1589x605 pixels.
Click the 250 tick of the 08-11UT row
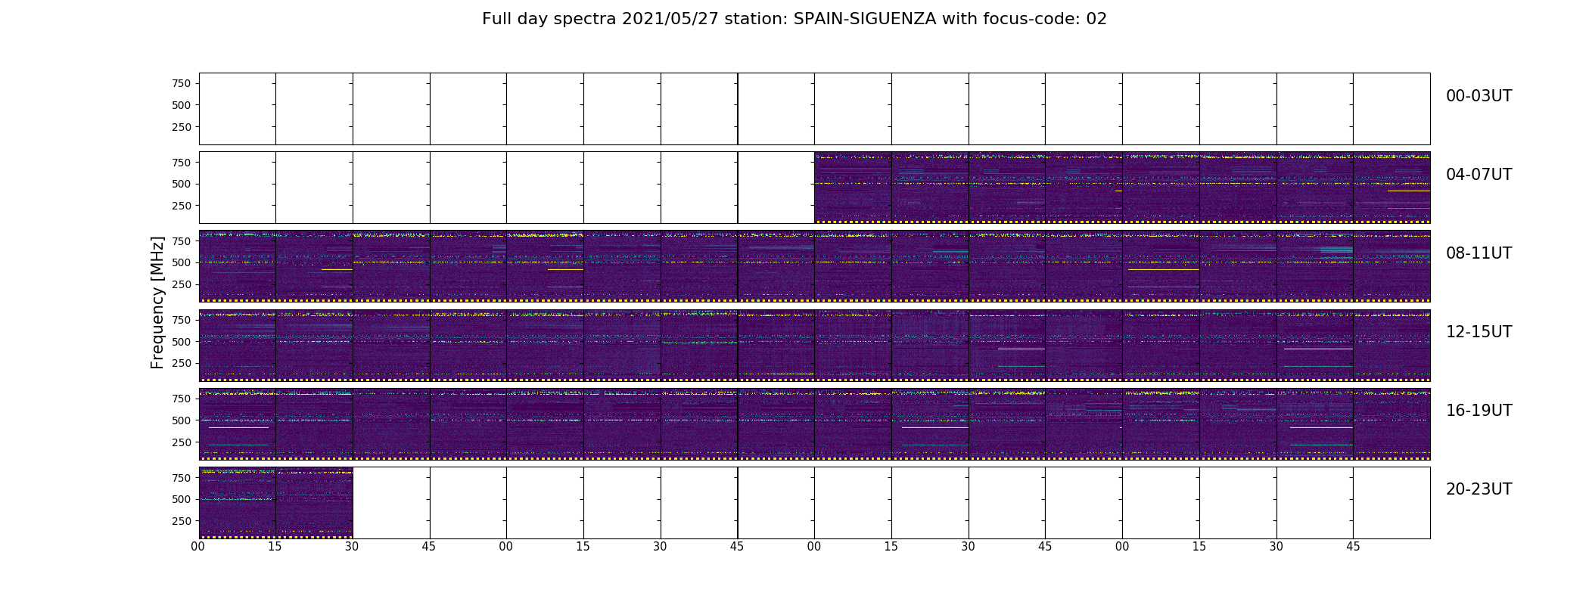pos(182,284)
